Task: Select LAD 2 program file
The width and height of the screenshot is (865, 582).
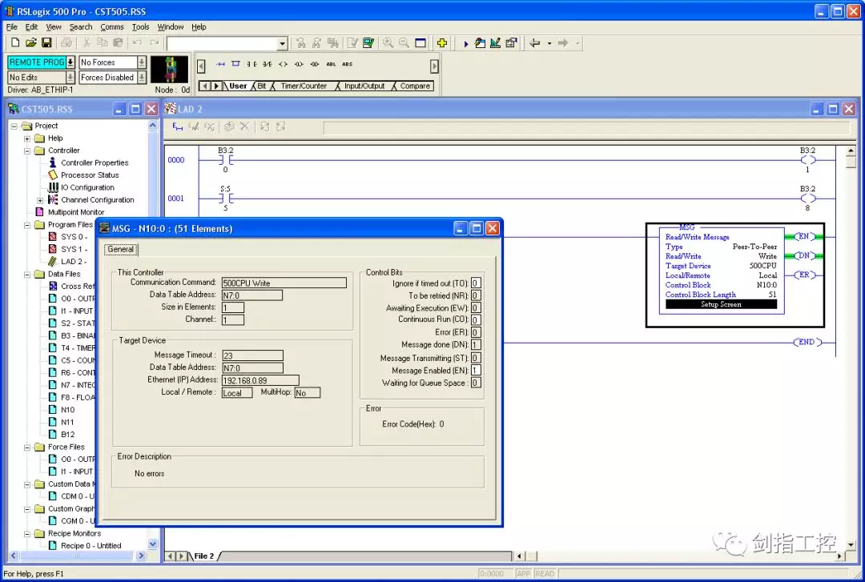Action: [x=74, y=262]
